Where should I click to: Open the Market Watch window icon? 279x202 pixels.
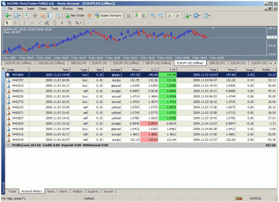(x=27, y=16)
